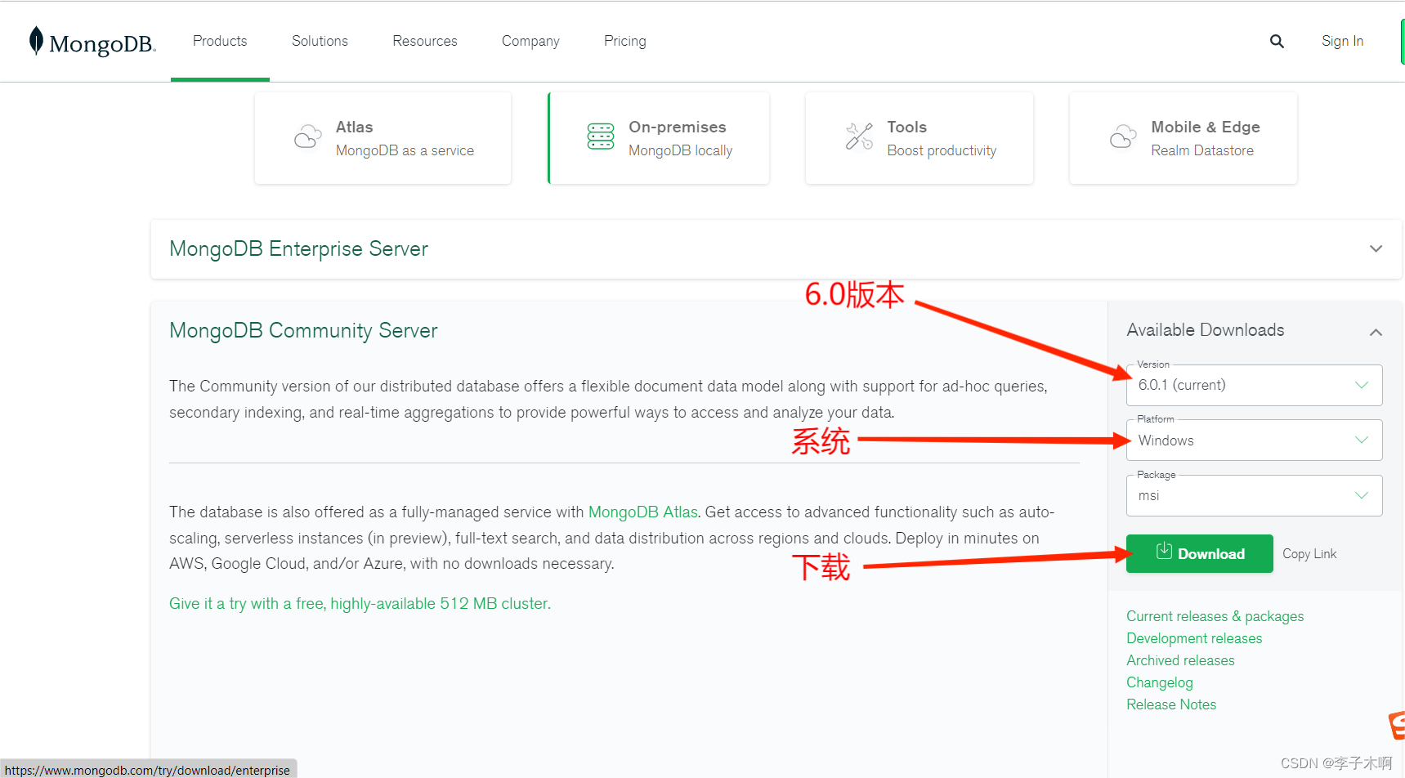1405x778 pixels.
Task: Open Current releases & packages
Action: tap(1215, 616)
